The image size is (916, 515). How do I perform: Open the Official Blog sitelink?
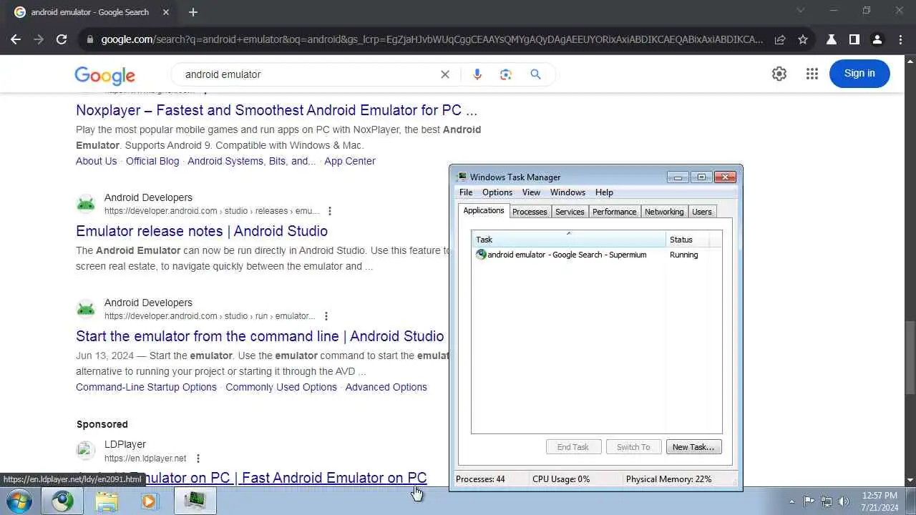point(152,161)
